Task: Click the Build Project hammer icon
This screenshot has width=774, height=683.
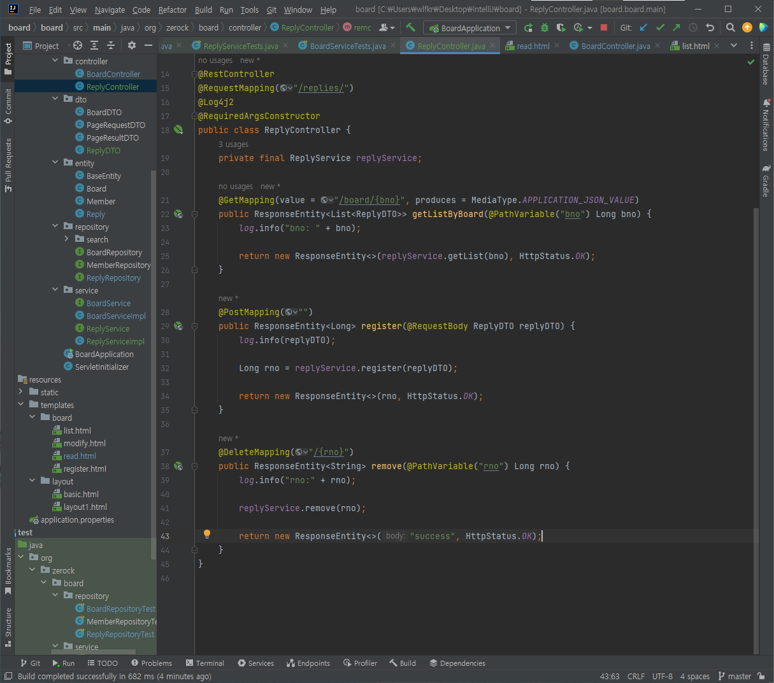Action: [410, 27]
